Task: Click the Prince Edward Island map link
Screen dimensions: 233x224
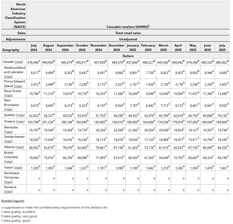Action: 18,86
